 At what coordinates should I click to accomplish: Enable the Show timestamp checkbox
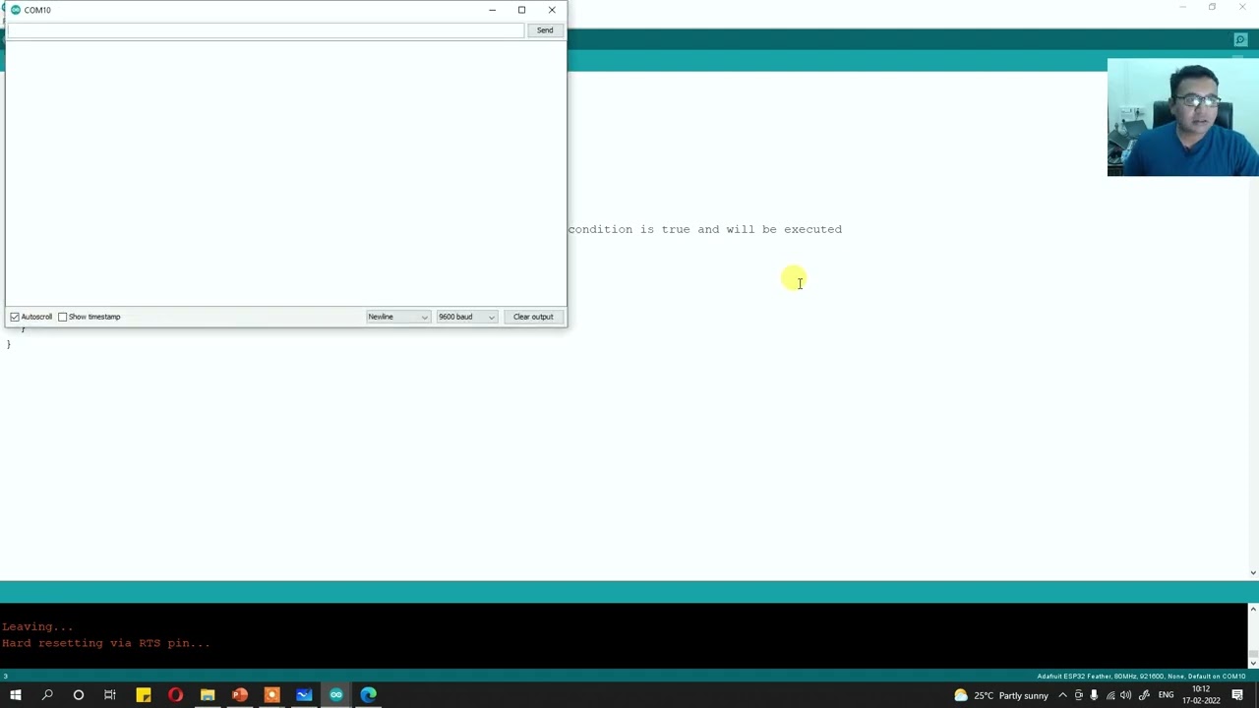[x=62, y=317]
